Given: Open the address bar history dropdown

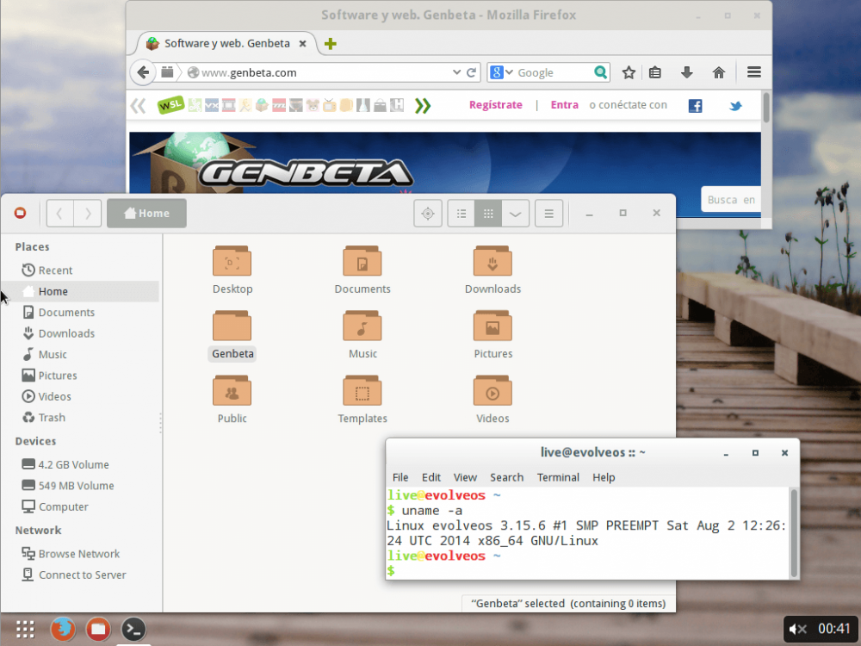Looking at the screenshot, I should pyautogui.click(x=457, y=72).
